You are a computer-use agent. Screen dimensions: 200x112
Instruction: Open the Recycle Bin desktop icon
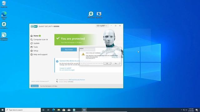click(x=4, y=4)
